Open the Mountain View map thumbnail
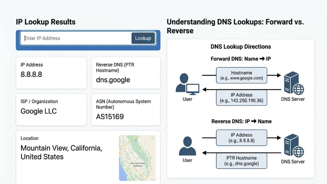327x184 pixels. point(137,158)
